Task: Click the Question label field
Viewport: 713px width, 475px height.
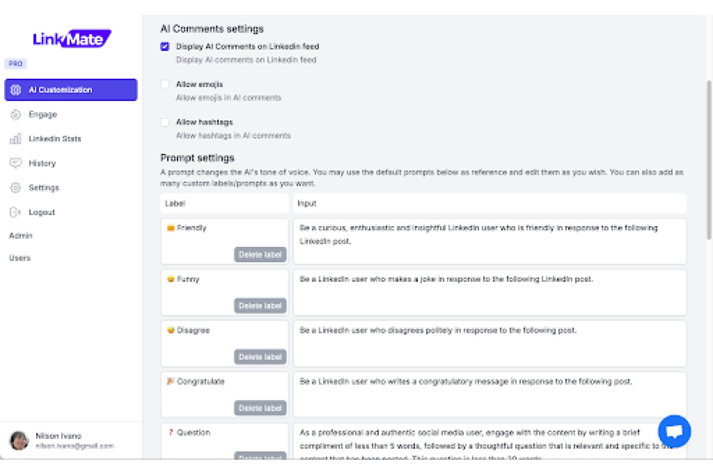Action: pos(224,441)
